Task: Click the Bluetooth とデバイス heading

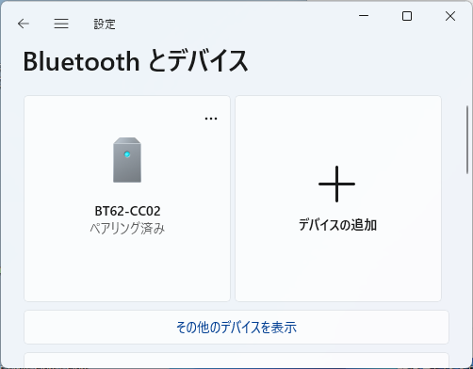Action: coord(136,61)
